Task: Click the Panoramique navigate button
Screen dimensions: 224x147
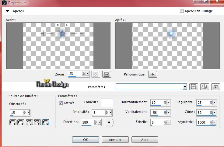Action: 152,74
